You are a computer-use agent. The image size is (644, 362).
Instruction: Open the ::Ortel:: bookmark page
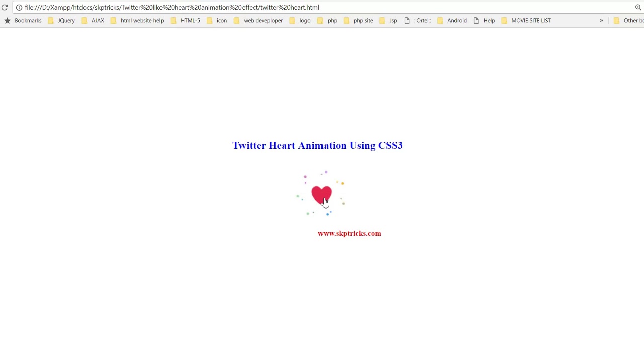click(418, 20)
